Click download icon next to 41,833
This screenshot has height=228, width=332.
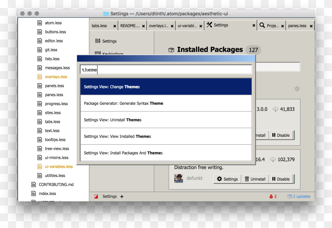click(x=275, y=109)
